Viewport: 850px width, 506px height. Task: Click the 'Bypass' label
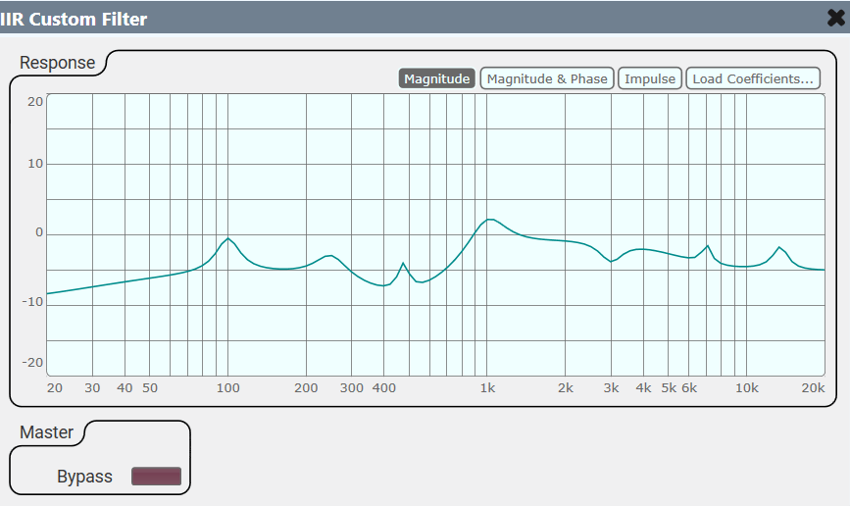pyautogui.click(x=84, y=477)
